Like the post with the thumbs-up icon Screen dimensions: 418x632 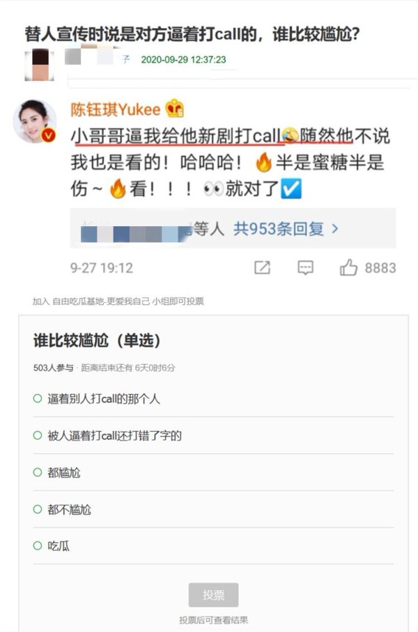click(348, 267)
